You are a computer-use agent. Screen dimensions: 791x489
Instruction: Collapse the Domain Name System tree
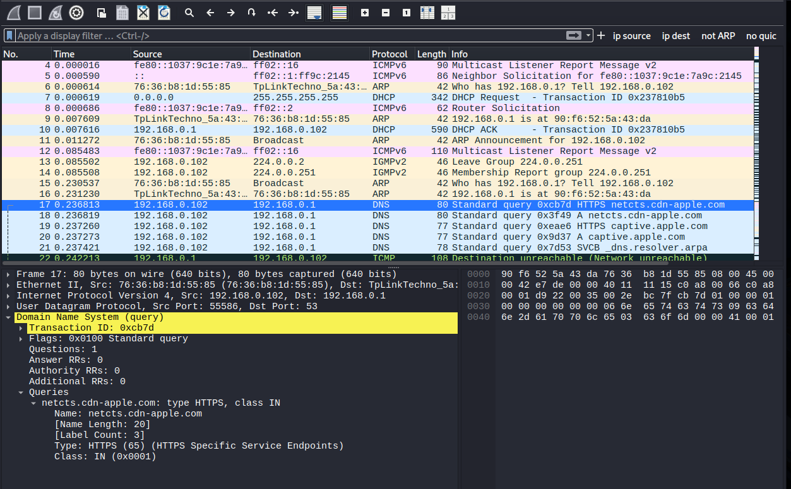(8, 317)
